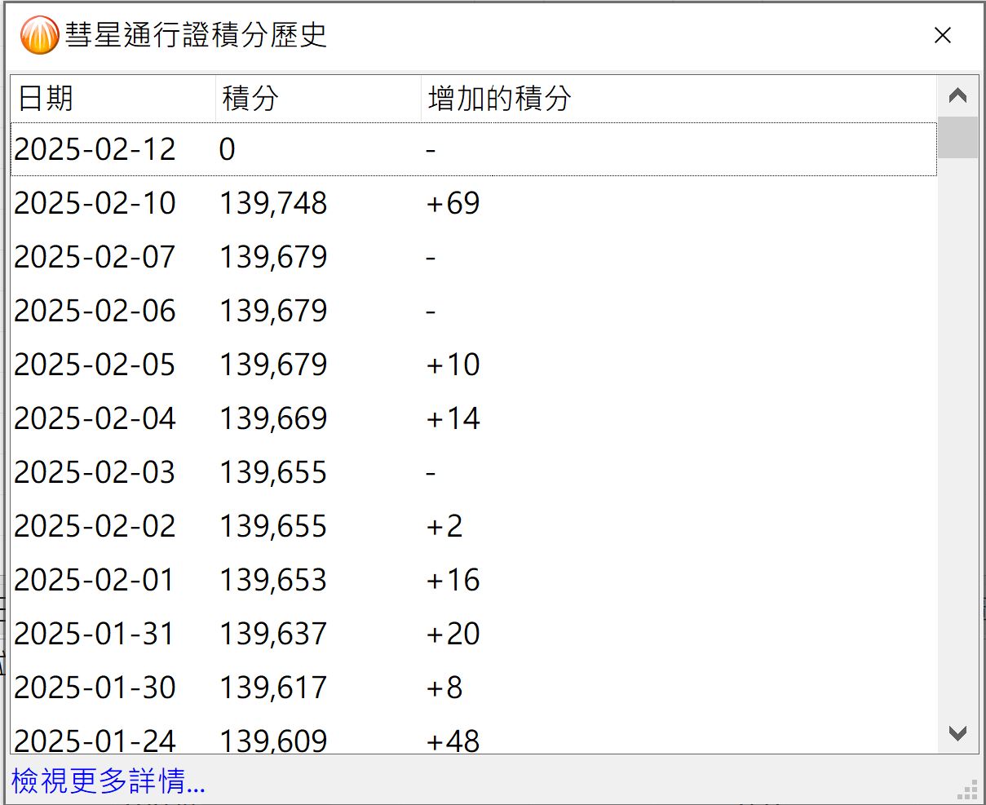Select the 2025-02-10 date row

474,203
